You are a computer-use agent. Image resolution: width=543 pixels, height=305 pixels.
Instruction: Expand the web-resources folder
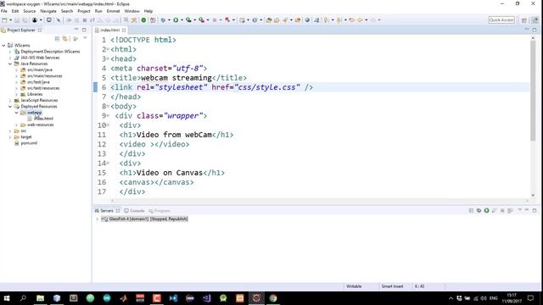(16, 125)
